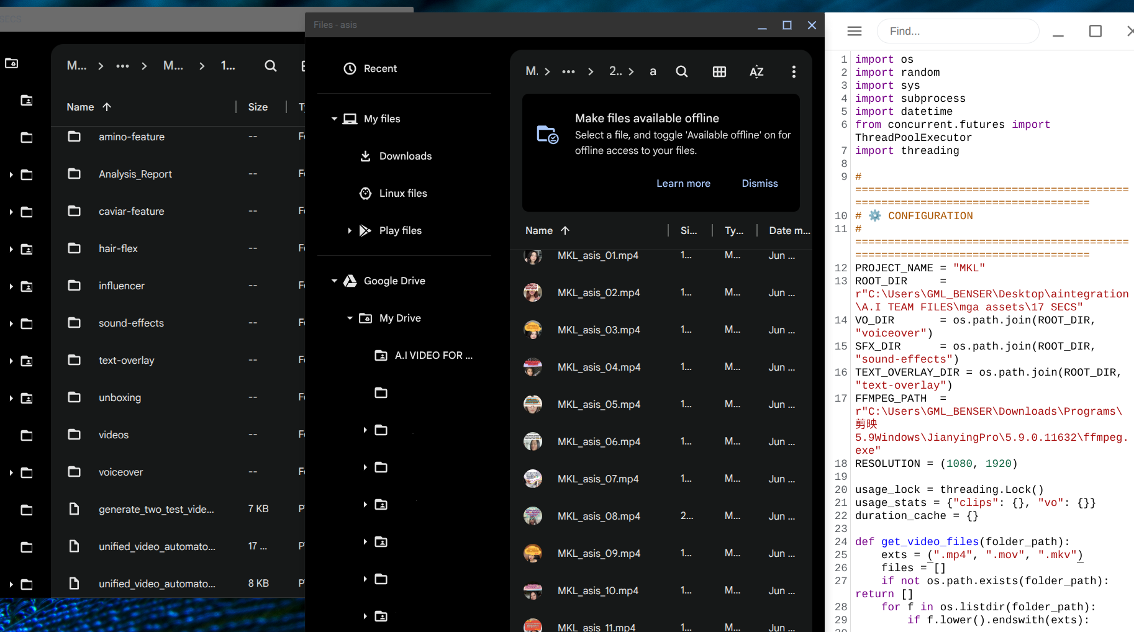Screen dimensions: 1134x632
Task: Open the three-dot more menu in Files - asis
Action: pyautogui.click(x=794, y=71)
